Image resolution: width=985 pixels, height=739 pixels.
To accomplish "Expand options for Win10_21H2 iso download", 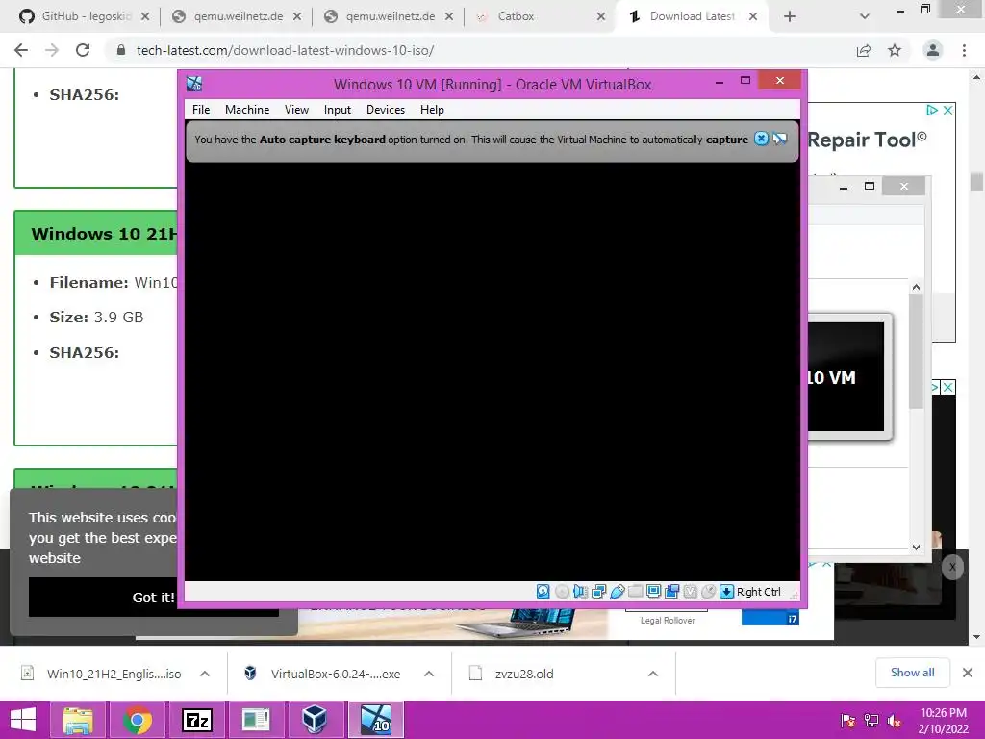I will pos(205,674).
